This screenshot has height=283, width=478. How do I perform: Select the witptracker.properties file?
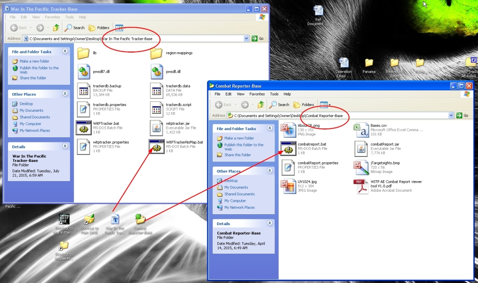coord(103,146)
